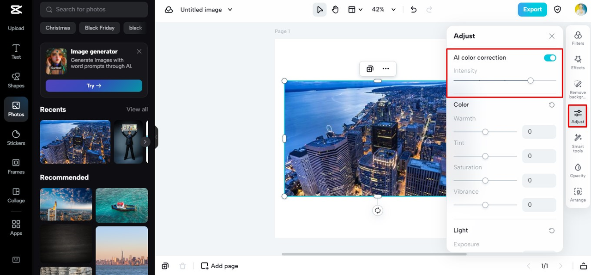The width and height of the screenshot is (591, 275).
Task: Click the Export button
Action: click(x=532, y=9)
